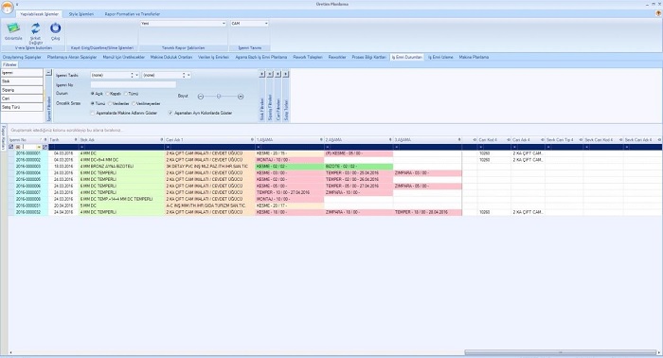Click the Görüntüle ribbon icon

[x=13, y=28]
